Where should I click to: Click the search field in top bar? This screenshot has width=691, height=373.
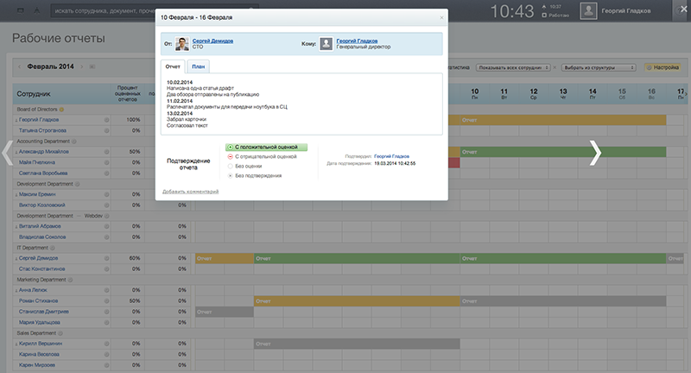point(155,11)
